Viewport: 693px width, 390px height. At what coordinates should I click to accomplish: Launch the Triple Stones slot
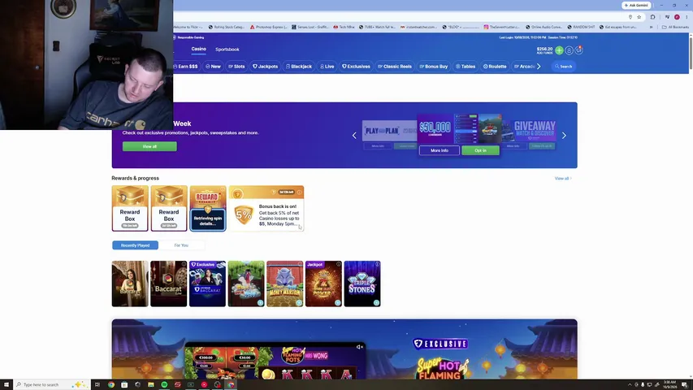[x=362, y=284]
